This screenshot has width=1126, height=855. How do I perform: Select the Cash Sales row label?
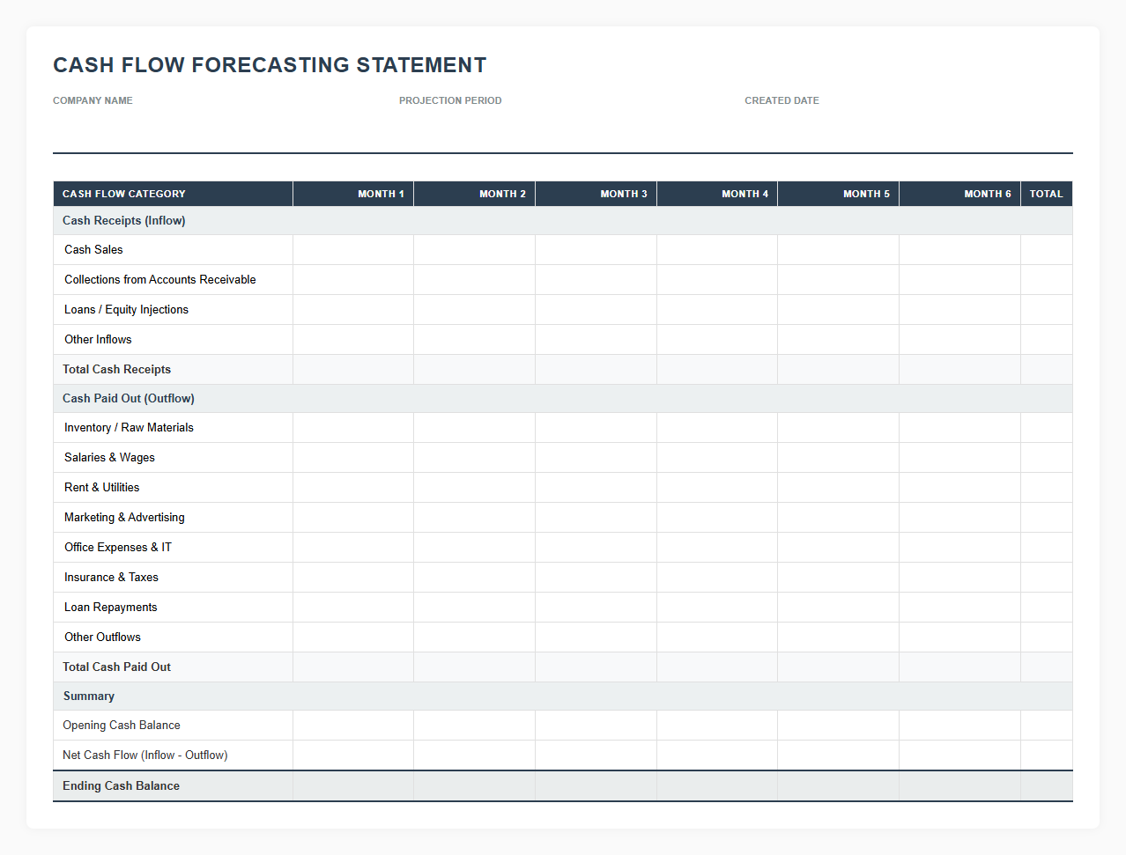click(93, 250)
